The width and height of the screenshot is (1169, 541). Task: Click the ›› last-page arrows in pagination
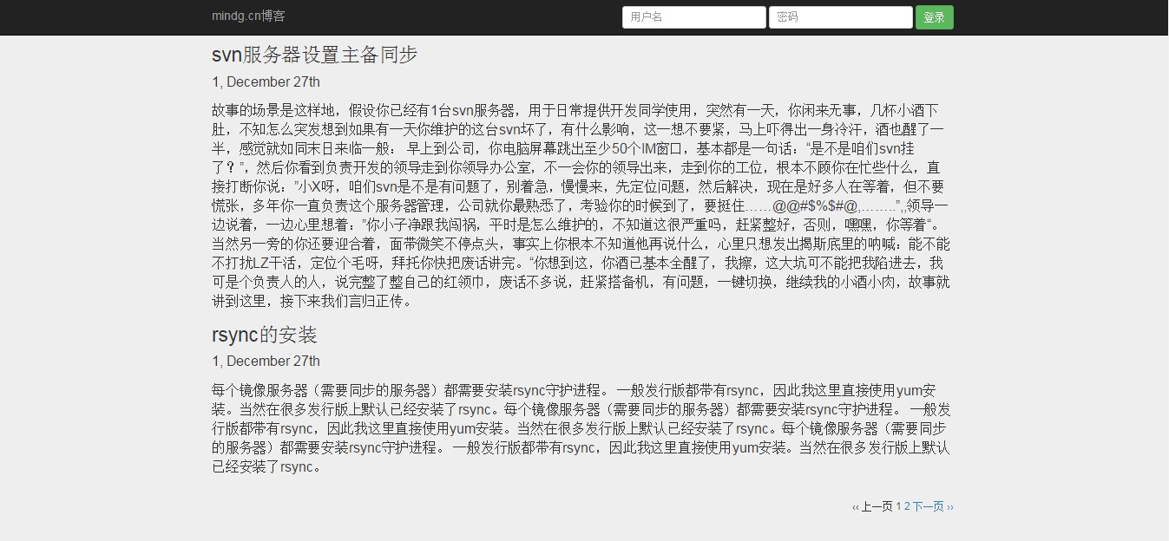pyautogui.click(x=950, y=507)
